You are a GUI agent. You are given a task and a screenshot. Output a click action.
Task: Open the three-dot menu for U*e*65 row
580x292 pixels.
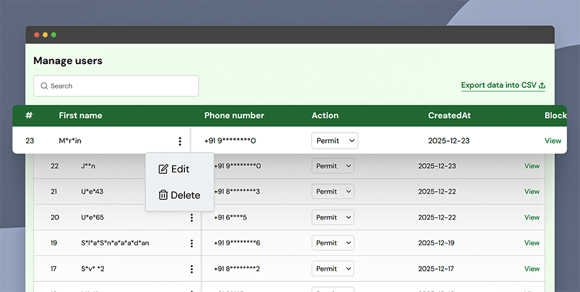pos(192,217)
